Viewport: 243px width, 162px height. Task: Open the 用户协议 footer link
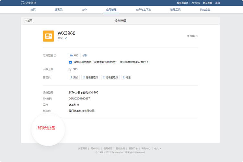(x=95, y=148)
